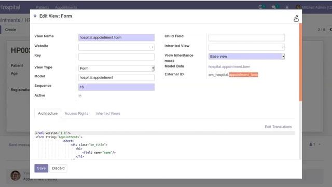Open the messages chat icon in top bar
332x187 pixels.
tap(273, 7)
